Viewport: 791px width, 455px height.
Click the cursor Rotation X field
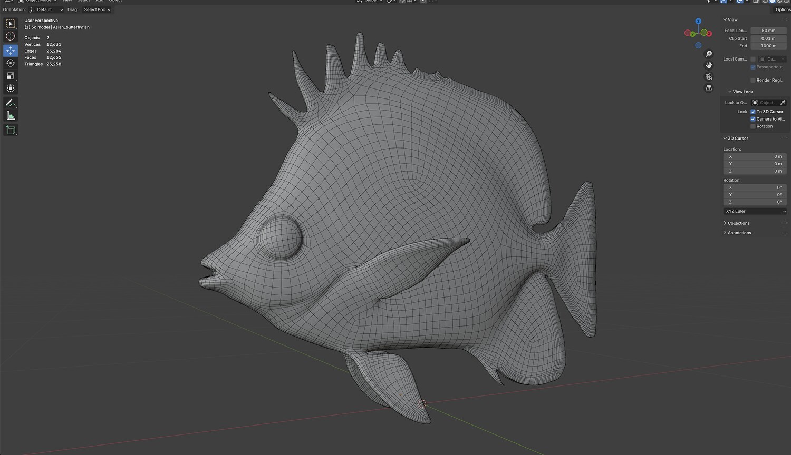click(755, 187)
